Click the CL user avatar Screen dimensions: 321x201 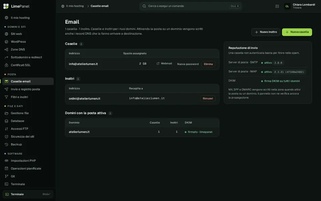pos(287,6)
